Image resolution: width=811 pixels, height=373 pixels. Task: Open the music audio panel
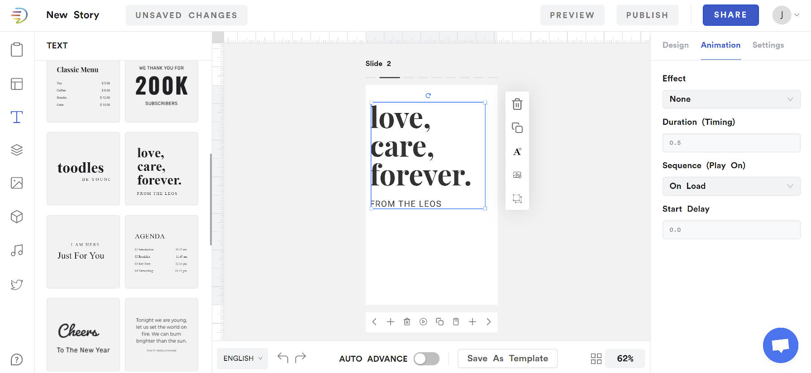[x=17, y=250]
